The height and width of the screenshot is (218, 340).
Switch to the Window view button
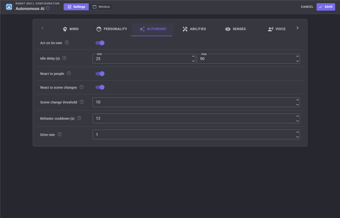point(101,7)
